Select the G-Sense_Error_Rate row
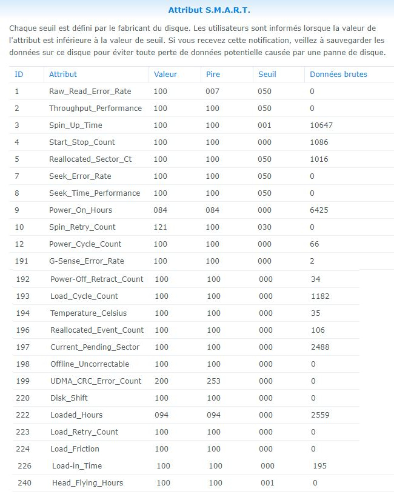 (86, 261)
